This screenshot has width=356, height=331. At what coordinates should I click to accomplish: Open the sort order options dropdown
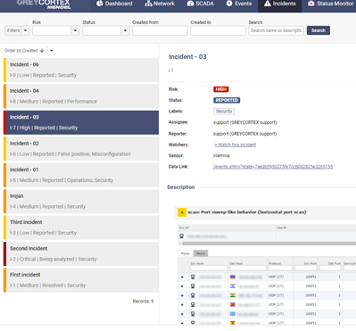(52, 51)
